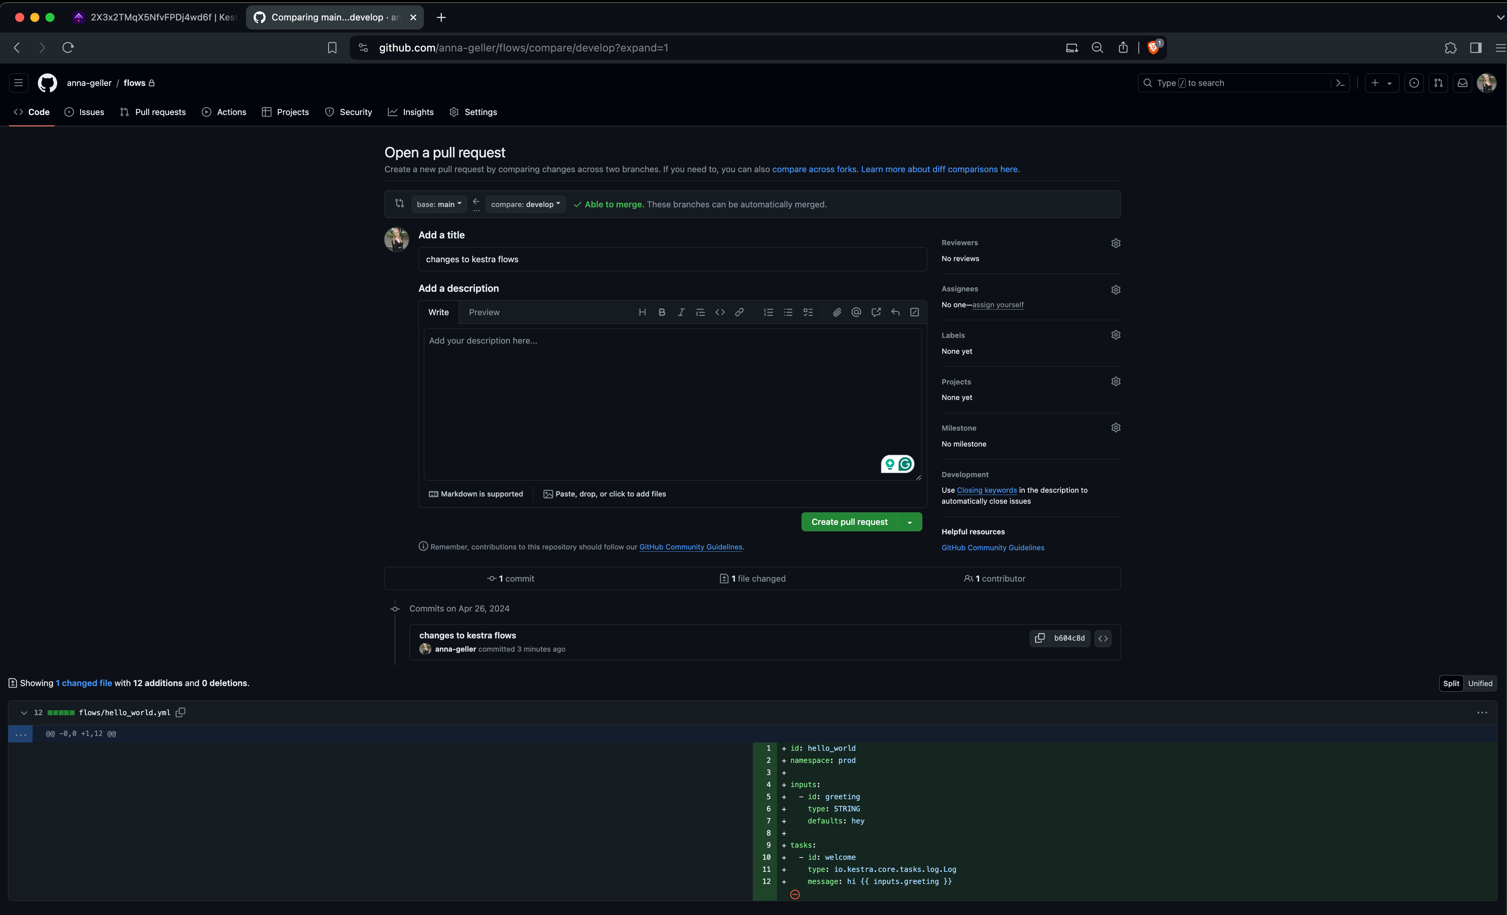1507x915 pixels.
Task: Click the Bold formatting icon
Action: [x=662, y=313]
